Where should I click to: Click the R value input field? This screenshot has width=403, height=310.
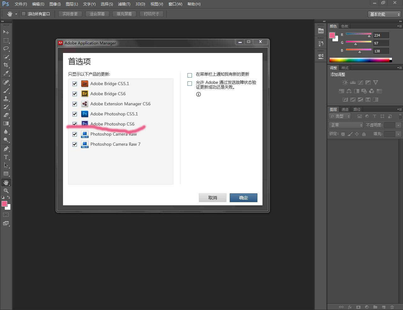tap(381, 35)
